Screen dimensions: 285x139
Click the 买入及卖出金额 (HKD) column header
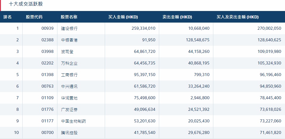point(238,17)
